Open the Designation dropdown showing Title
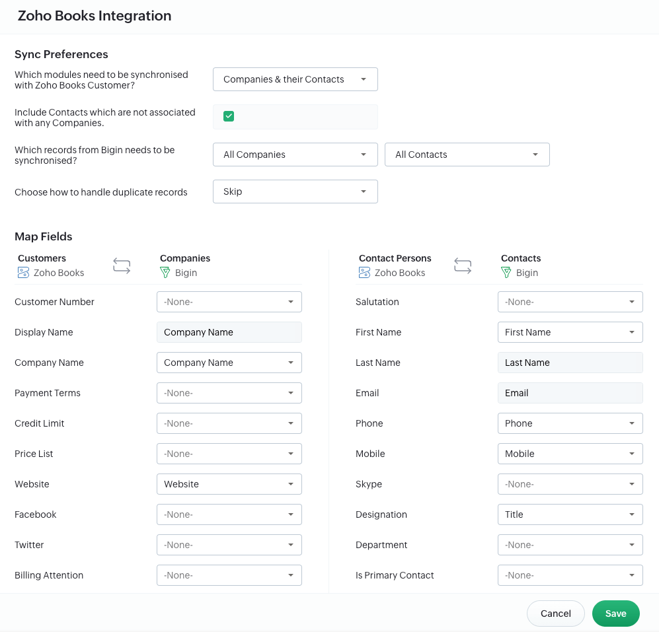 pos(570,514)
